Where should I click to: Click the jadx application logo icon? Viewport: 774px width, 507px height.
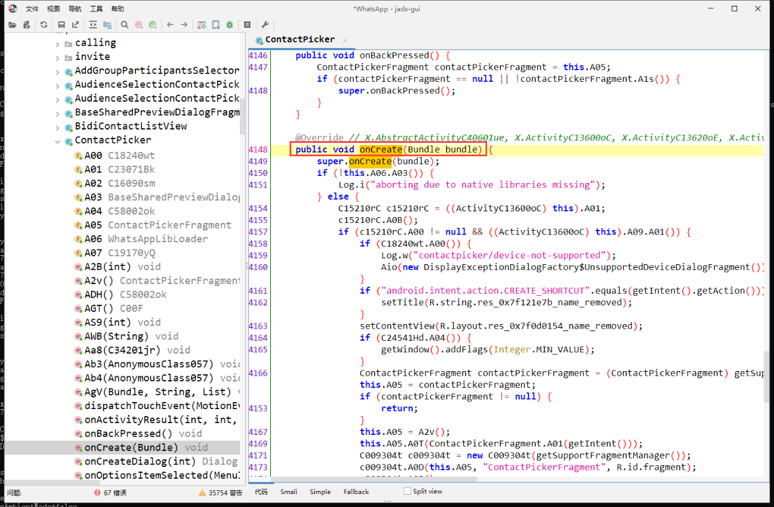[12, 8]
